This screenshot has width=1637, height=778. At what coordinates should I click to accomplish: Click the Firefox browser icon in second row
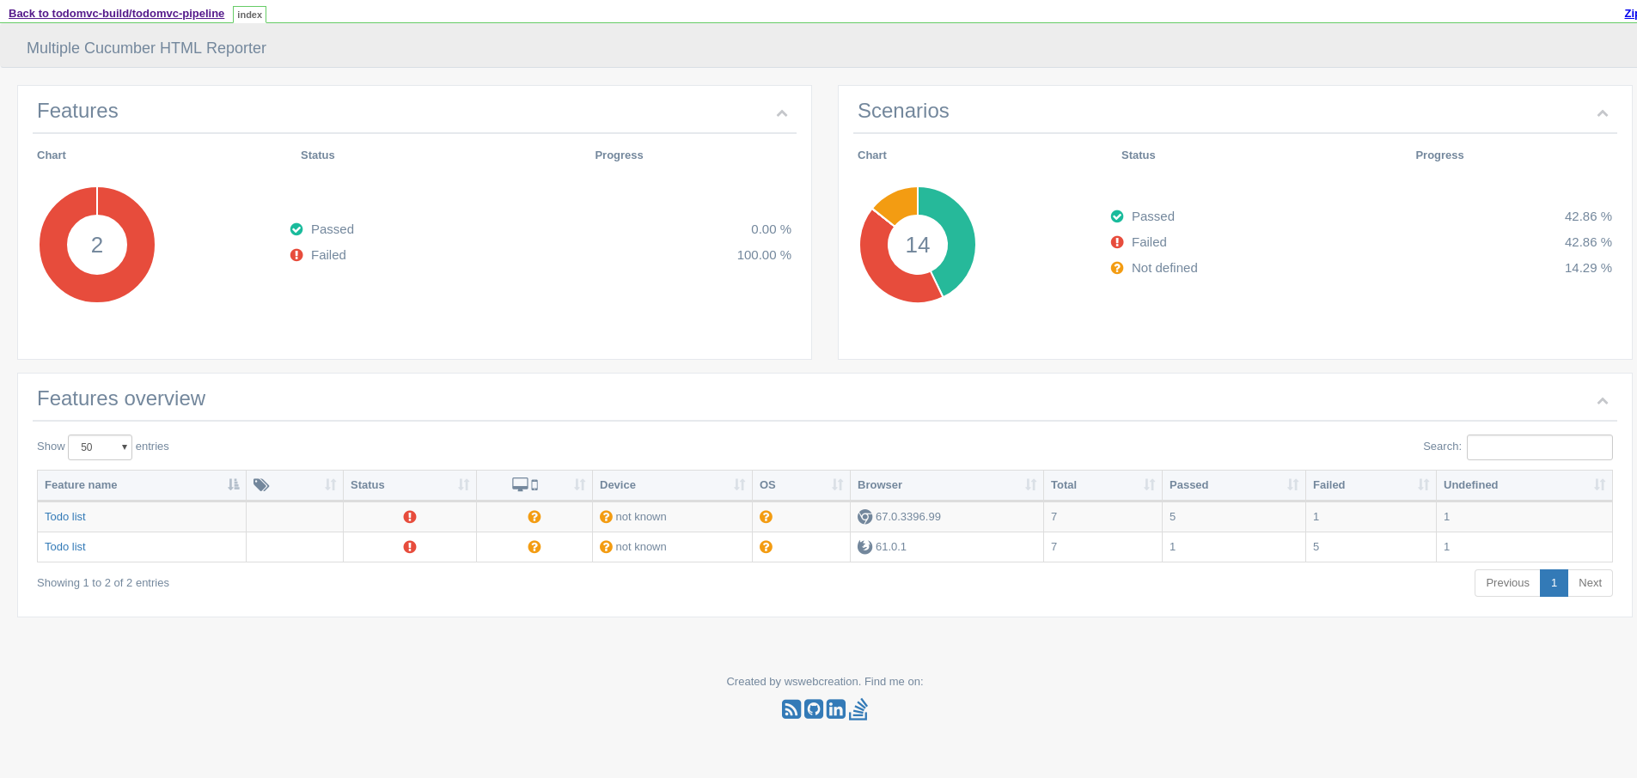click(864, 547)
